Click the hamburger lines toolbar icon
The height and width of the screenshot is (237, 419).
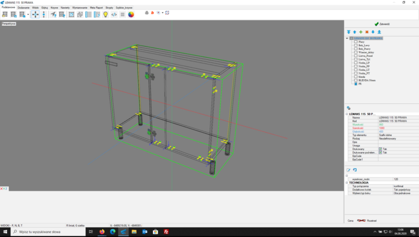pyautogui.click(x=123, y=14)
